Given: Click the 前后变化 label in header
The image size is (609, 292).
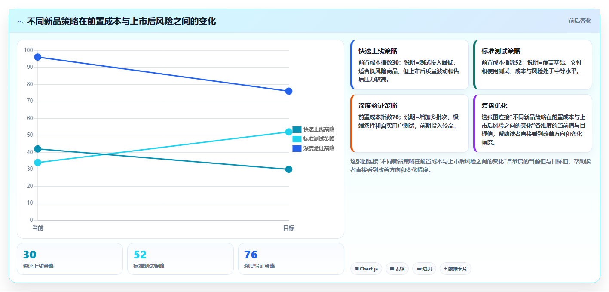Looking at the screenshot, I should (580, 21).
